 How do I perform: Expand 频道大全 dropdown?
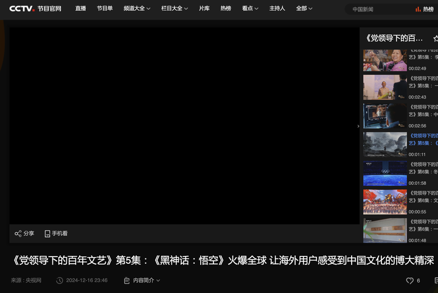click(x=137, y=9)
